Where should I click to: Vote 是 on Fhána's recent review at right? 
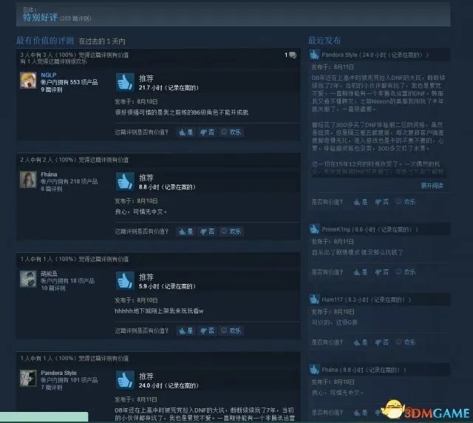[x=361, y=412]
